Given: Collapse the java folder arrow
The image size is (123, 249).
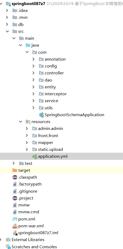Looking at the screenshot, I should point(20,45).
